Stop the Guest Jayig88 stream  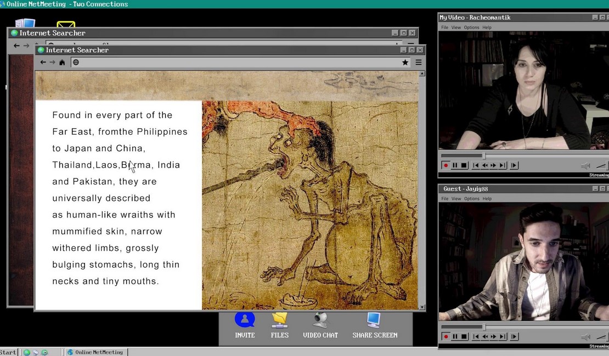coord(464,337)
